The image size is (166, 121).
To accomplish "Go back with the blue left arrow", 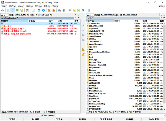I will click(x=39, y=10).
